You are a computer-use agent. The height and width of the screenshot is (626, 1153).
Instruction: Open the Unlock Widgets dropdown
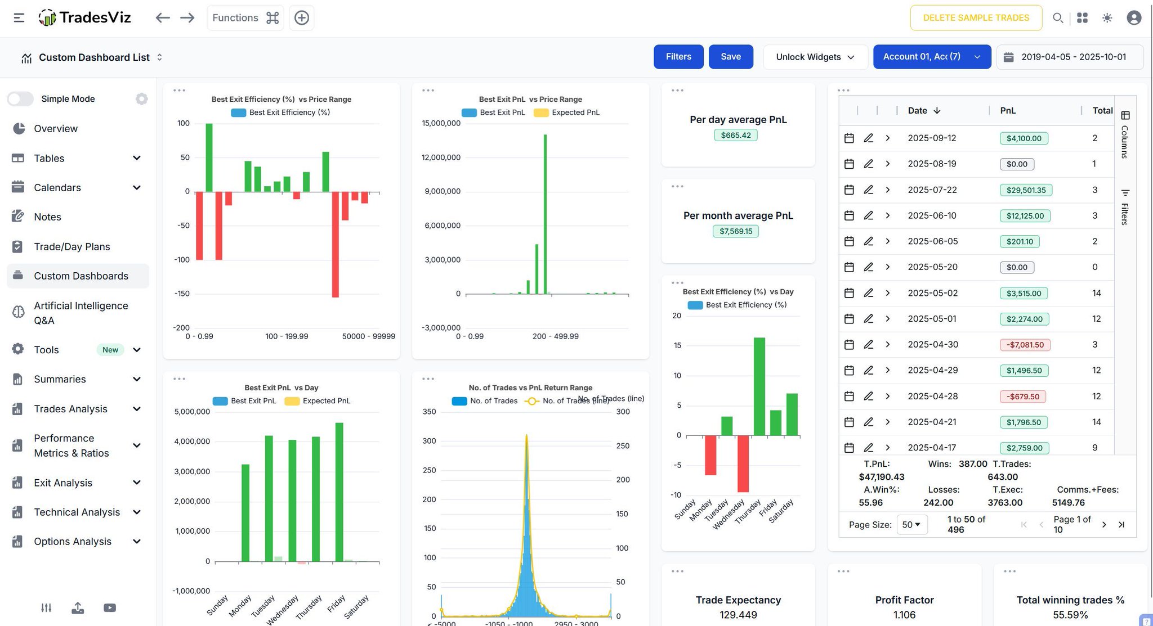coord(815,57)
